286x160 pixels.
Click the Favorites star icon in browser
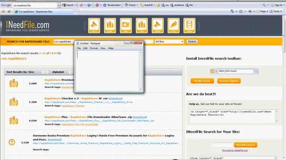3,12
